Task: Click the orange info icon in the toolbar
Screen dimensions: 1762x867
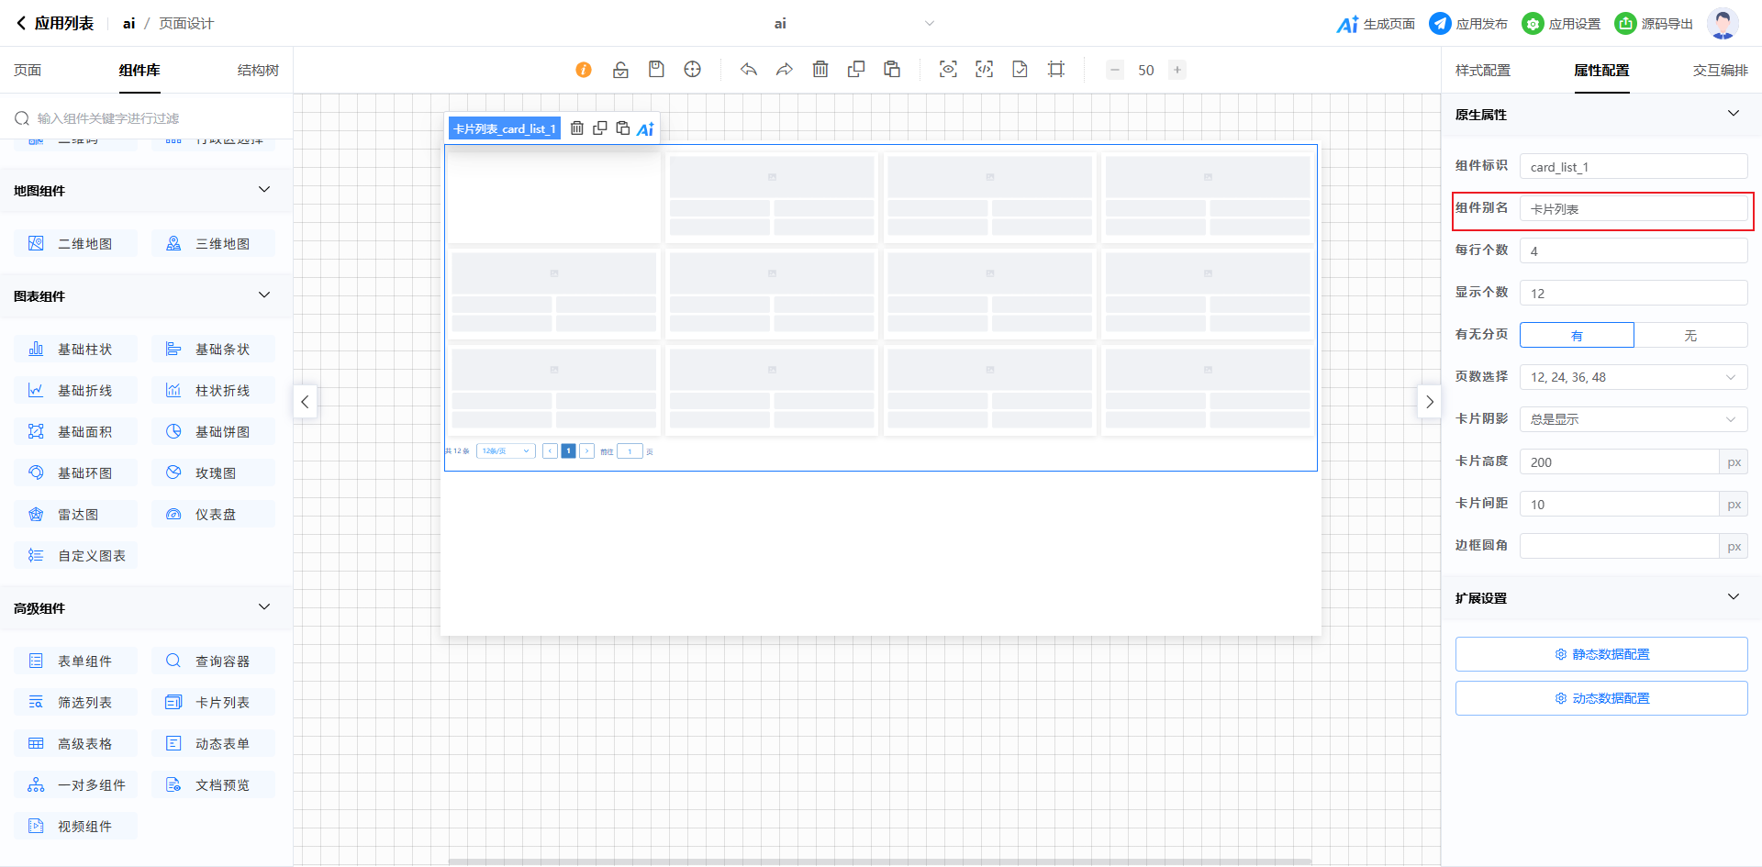Action: pos(584,70)
